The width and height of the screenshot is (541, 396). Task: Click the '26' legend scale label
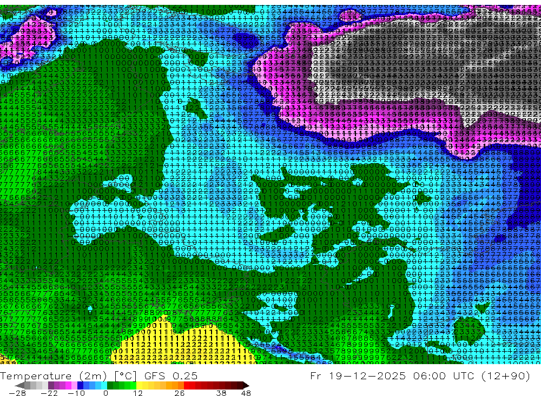(x=180, y=393)
